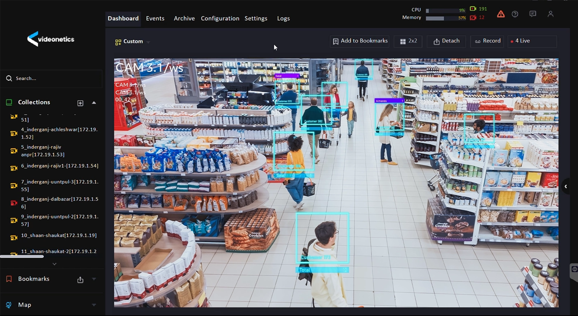578x316 pixels.
Task: Click camera icon for 8_inderganj-dalbazar
Action: (x=14, y=203)
